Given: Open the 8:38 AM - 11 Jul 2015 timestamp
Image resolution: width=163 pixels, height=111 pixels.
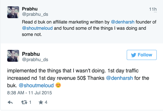Looking at the screenshot, I should (29, 93).
